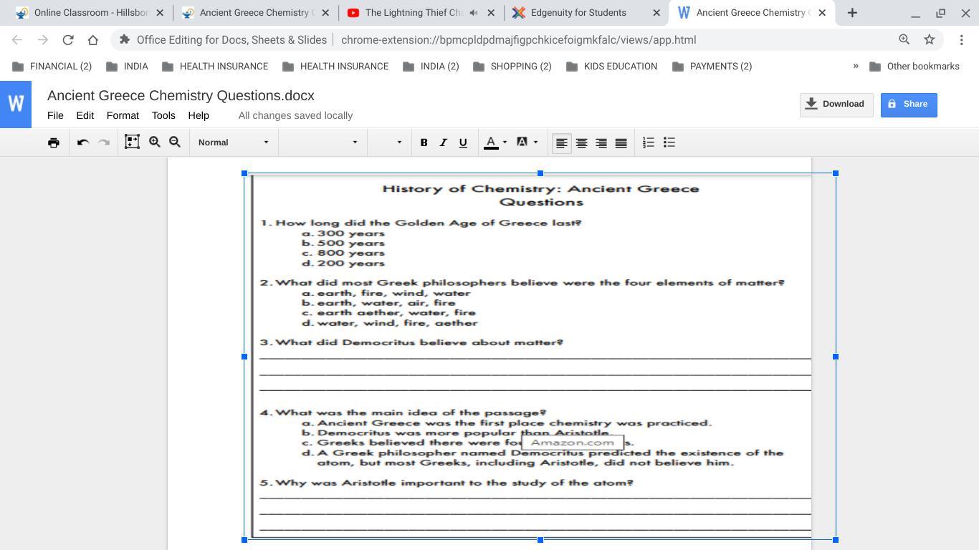
Task: Toggle underline formatting
Action: pos(463,143)
